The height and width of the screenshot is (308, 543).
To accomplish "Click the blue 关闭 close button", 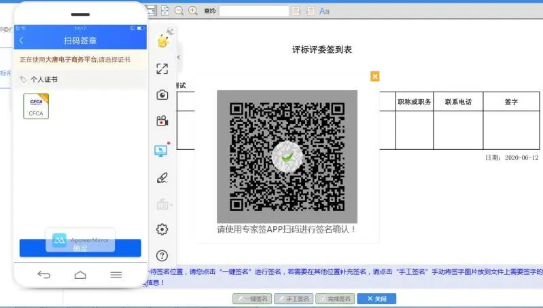I will 376,299.
